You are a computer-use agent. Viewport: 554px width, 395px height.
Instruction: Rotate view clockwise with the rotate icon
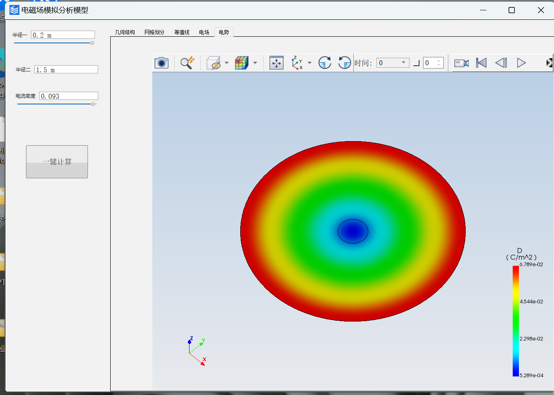point(325,63)
